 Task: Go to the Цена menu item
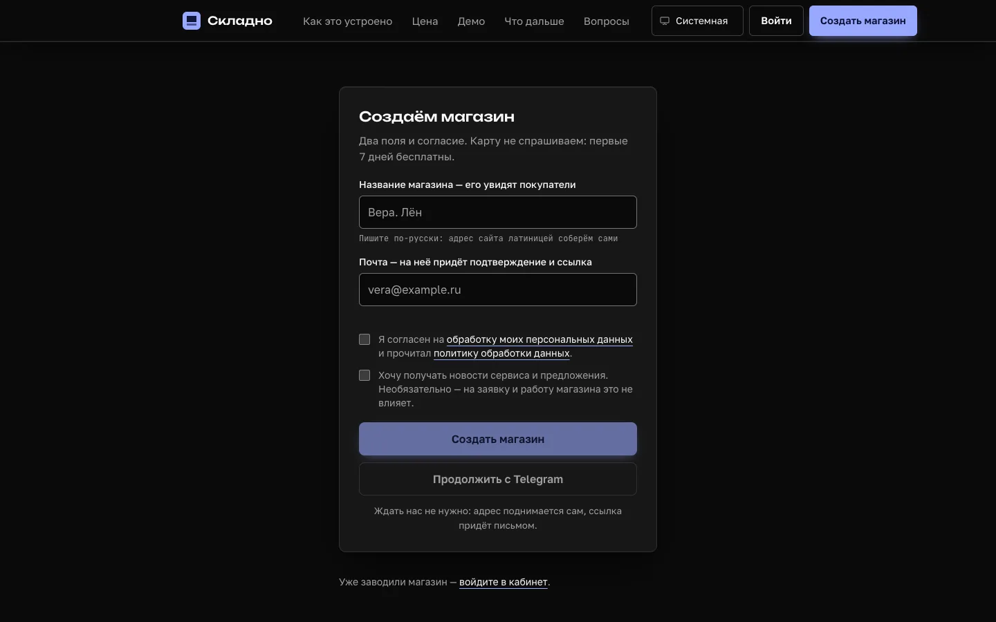425,21
